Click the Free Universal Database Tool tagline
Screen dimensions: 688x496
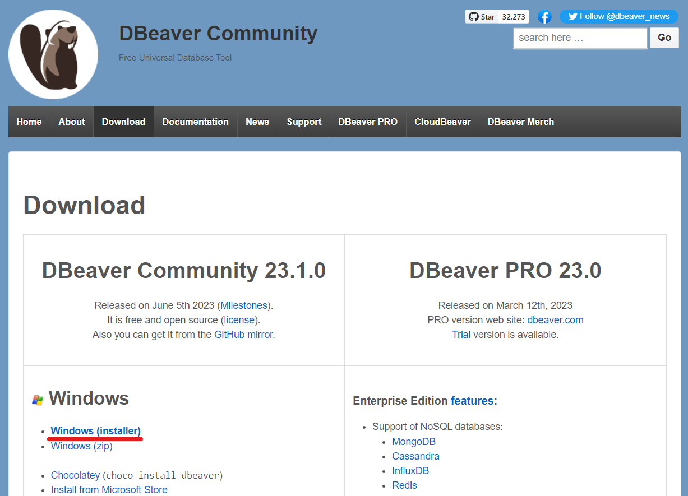(x=176, y=58)
